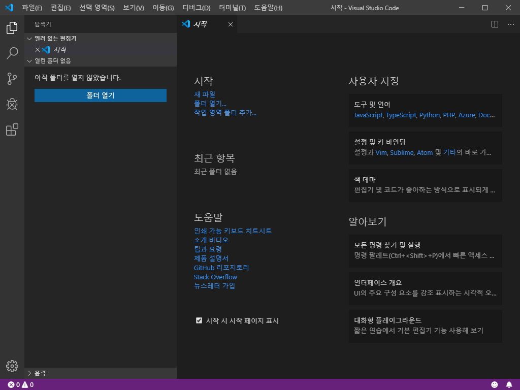The height and width of the screenshot is (390, 520).
Task: Open 인쇄 가능 키보드 치트시트 link
Action: (x=233, y=231)
